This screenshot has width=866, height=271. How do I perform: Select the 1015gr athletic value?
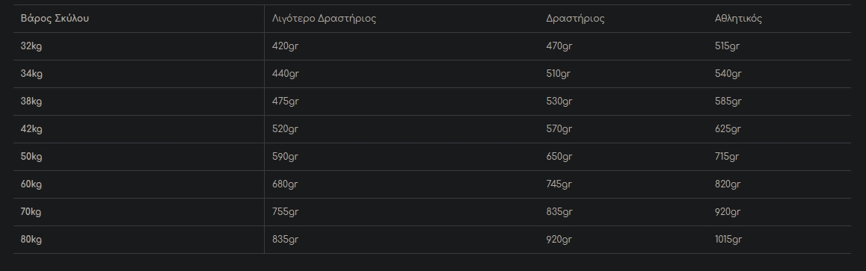pyautogui.click(x=728, y=239)
